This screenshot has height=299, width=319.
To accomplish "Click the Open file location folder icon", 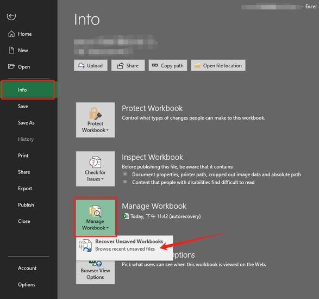I will pyautogui.click(x=197, y=65).
